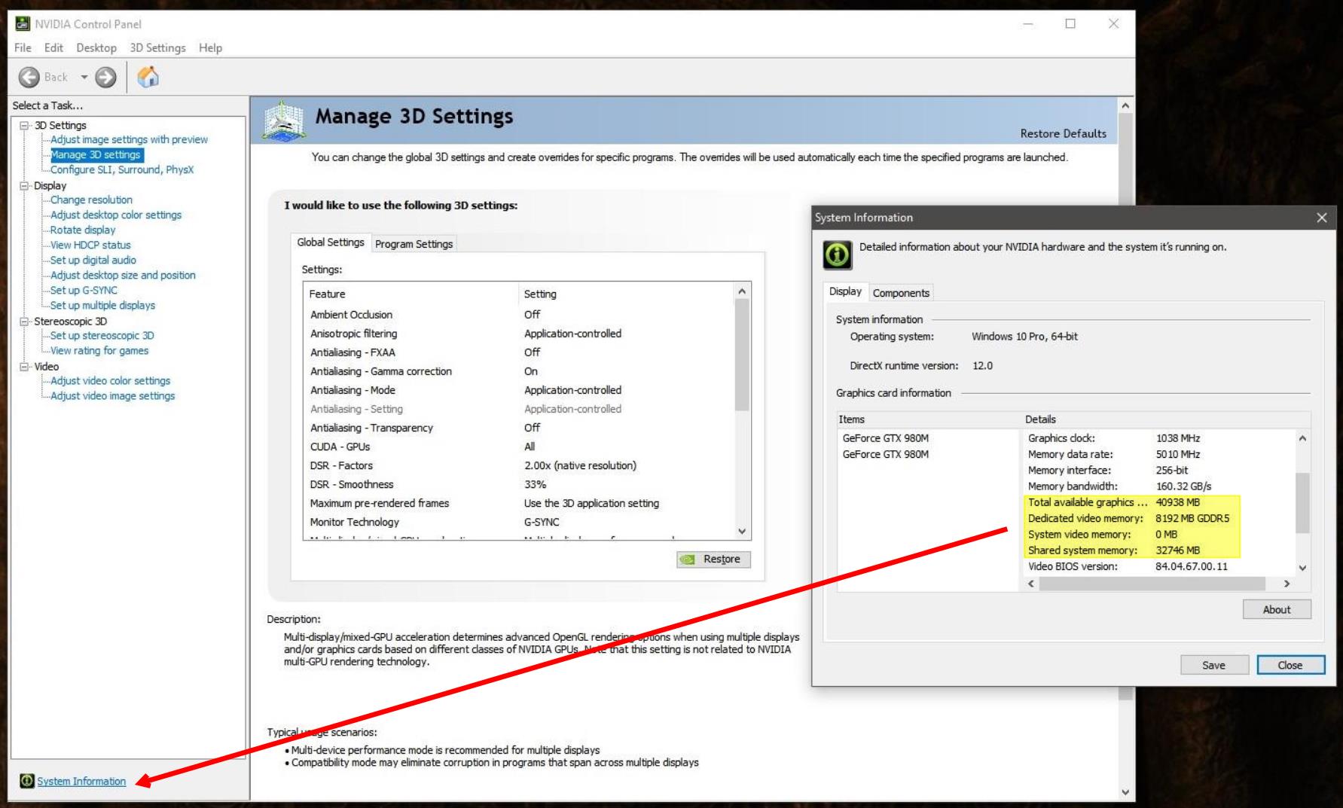Click the Back arrow navigation icon
Screen dimensions: 1343x808
29,77
